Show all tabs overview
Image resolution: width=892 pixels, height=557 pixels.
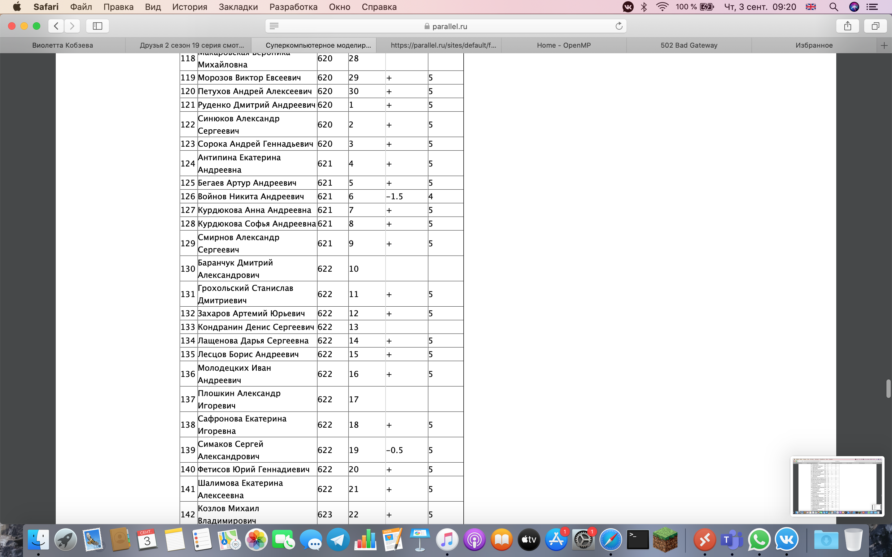click(x=875, y=26)
